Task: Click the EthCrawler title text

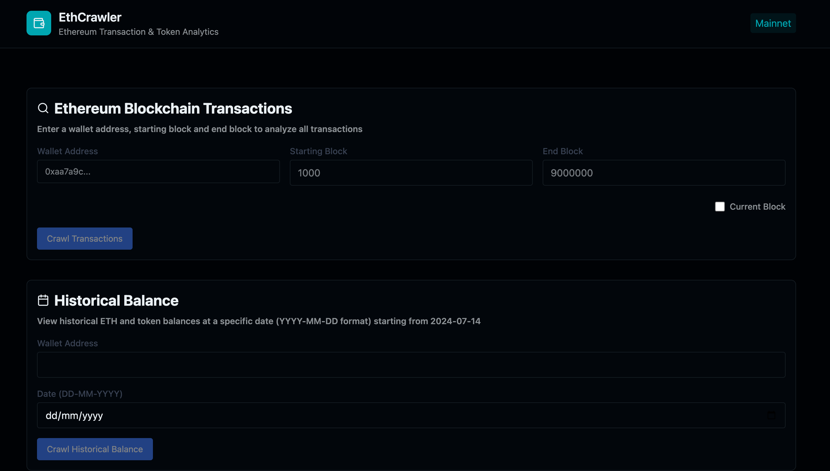Action: coord(90,17)
